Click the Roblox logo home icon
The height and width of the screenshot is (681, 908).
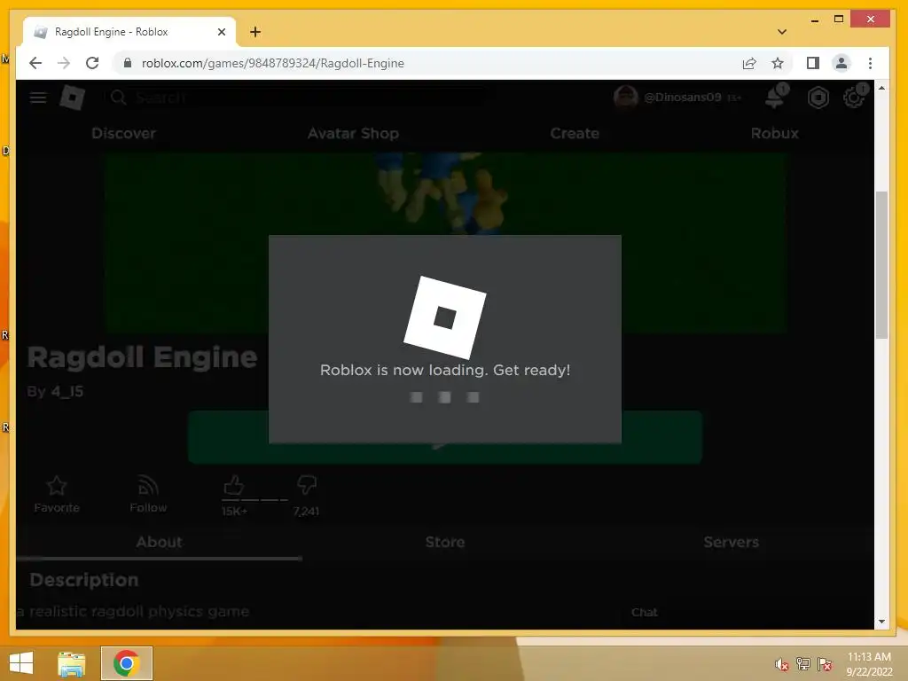[73, 98]
